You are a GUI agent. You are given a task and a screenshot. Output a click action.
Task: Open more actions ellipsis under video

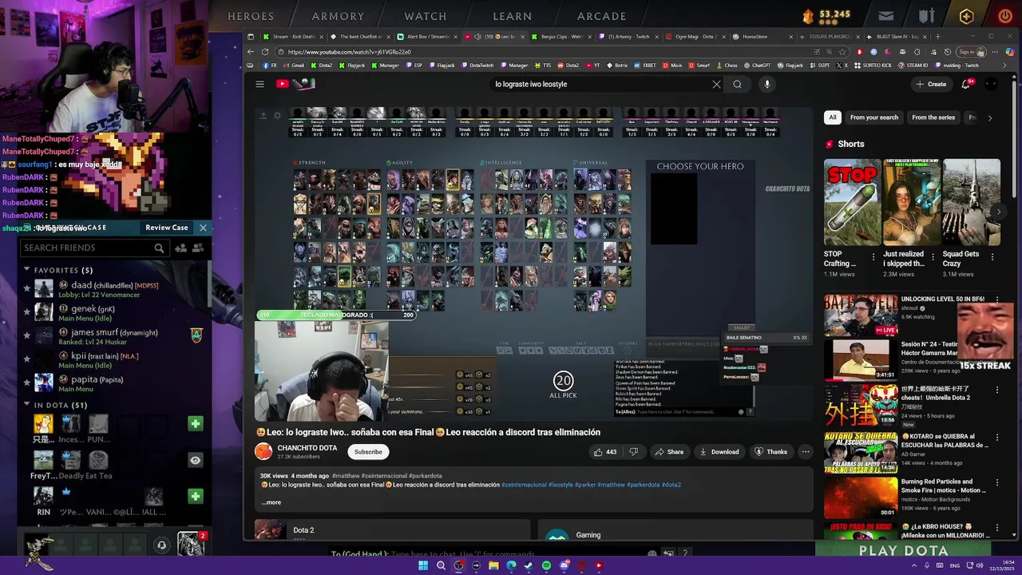click(x=805, y=452)
